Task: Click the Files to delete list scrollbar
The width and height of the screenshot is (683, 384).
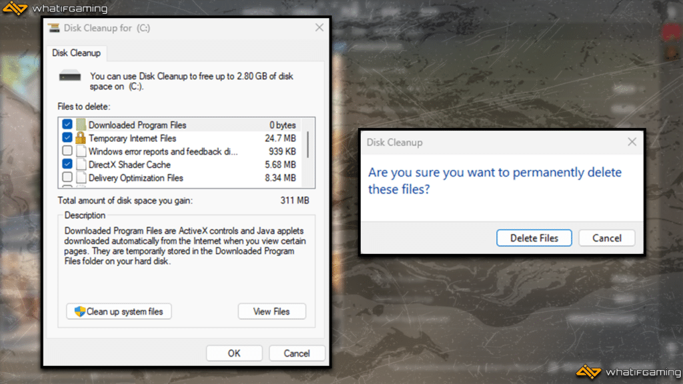Action: 307,143
